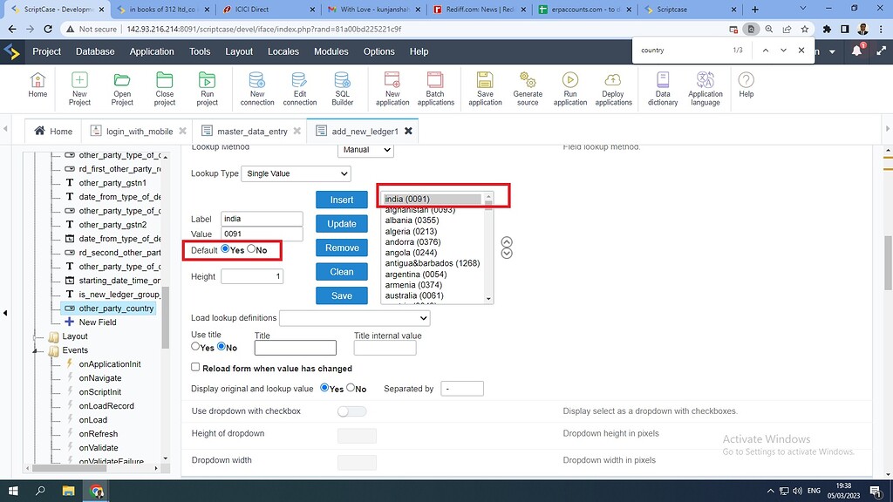Generate source code
The image size is (893, 502).
coord(526,87)
